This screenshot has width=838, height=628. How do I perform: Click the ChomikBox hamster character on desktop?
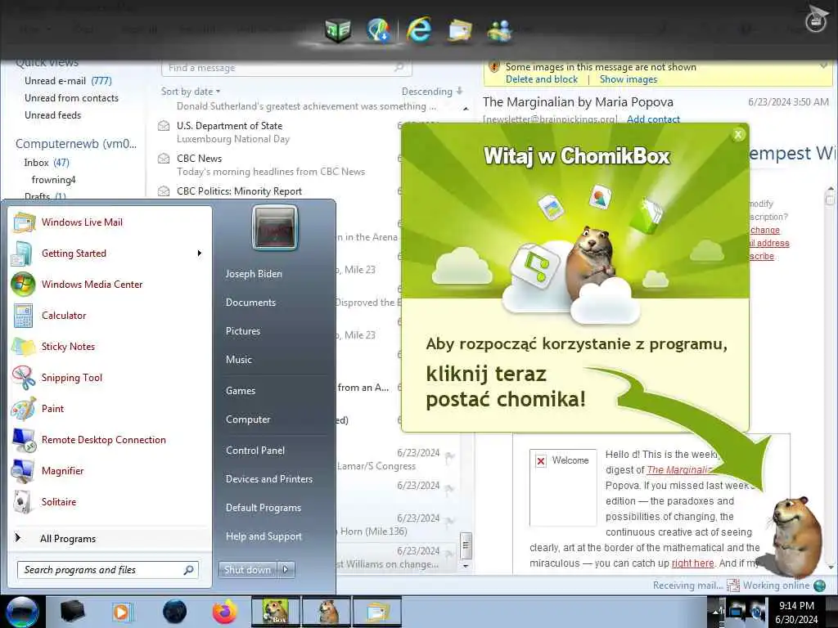pyautogui.click(x=795, y=536)
